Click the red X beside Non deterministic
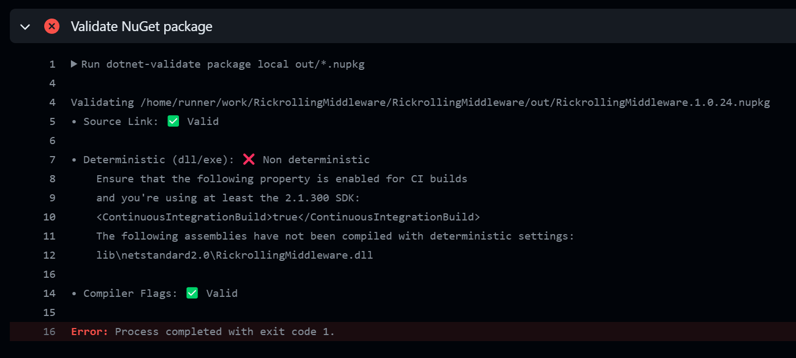796x358 pixels. tap(249, 159)
